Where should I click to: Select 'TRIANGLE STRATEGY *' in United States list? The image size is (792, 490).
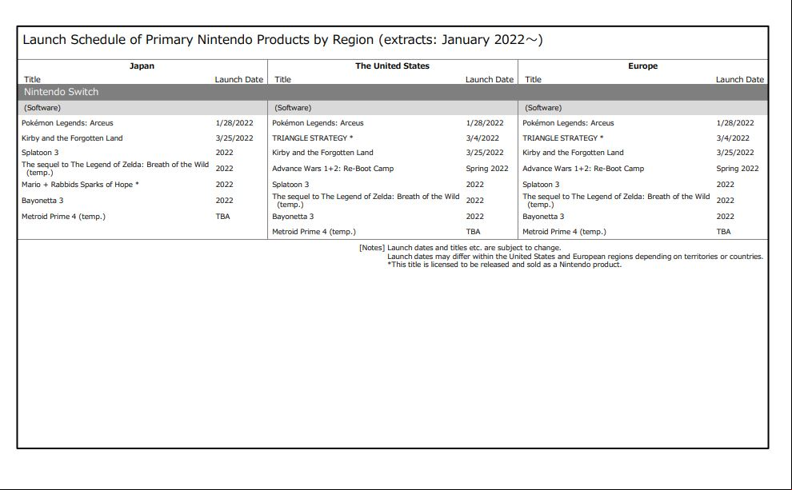coord(312,138)
